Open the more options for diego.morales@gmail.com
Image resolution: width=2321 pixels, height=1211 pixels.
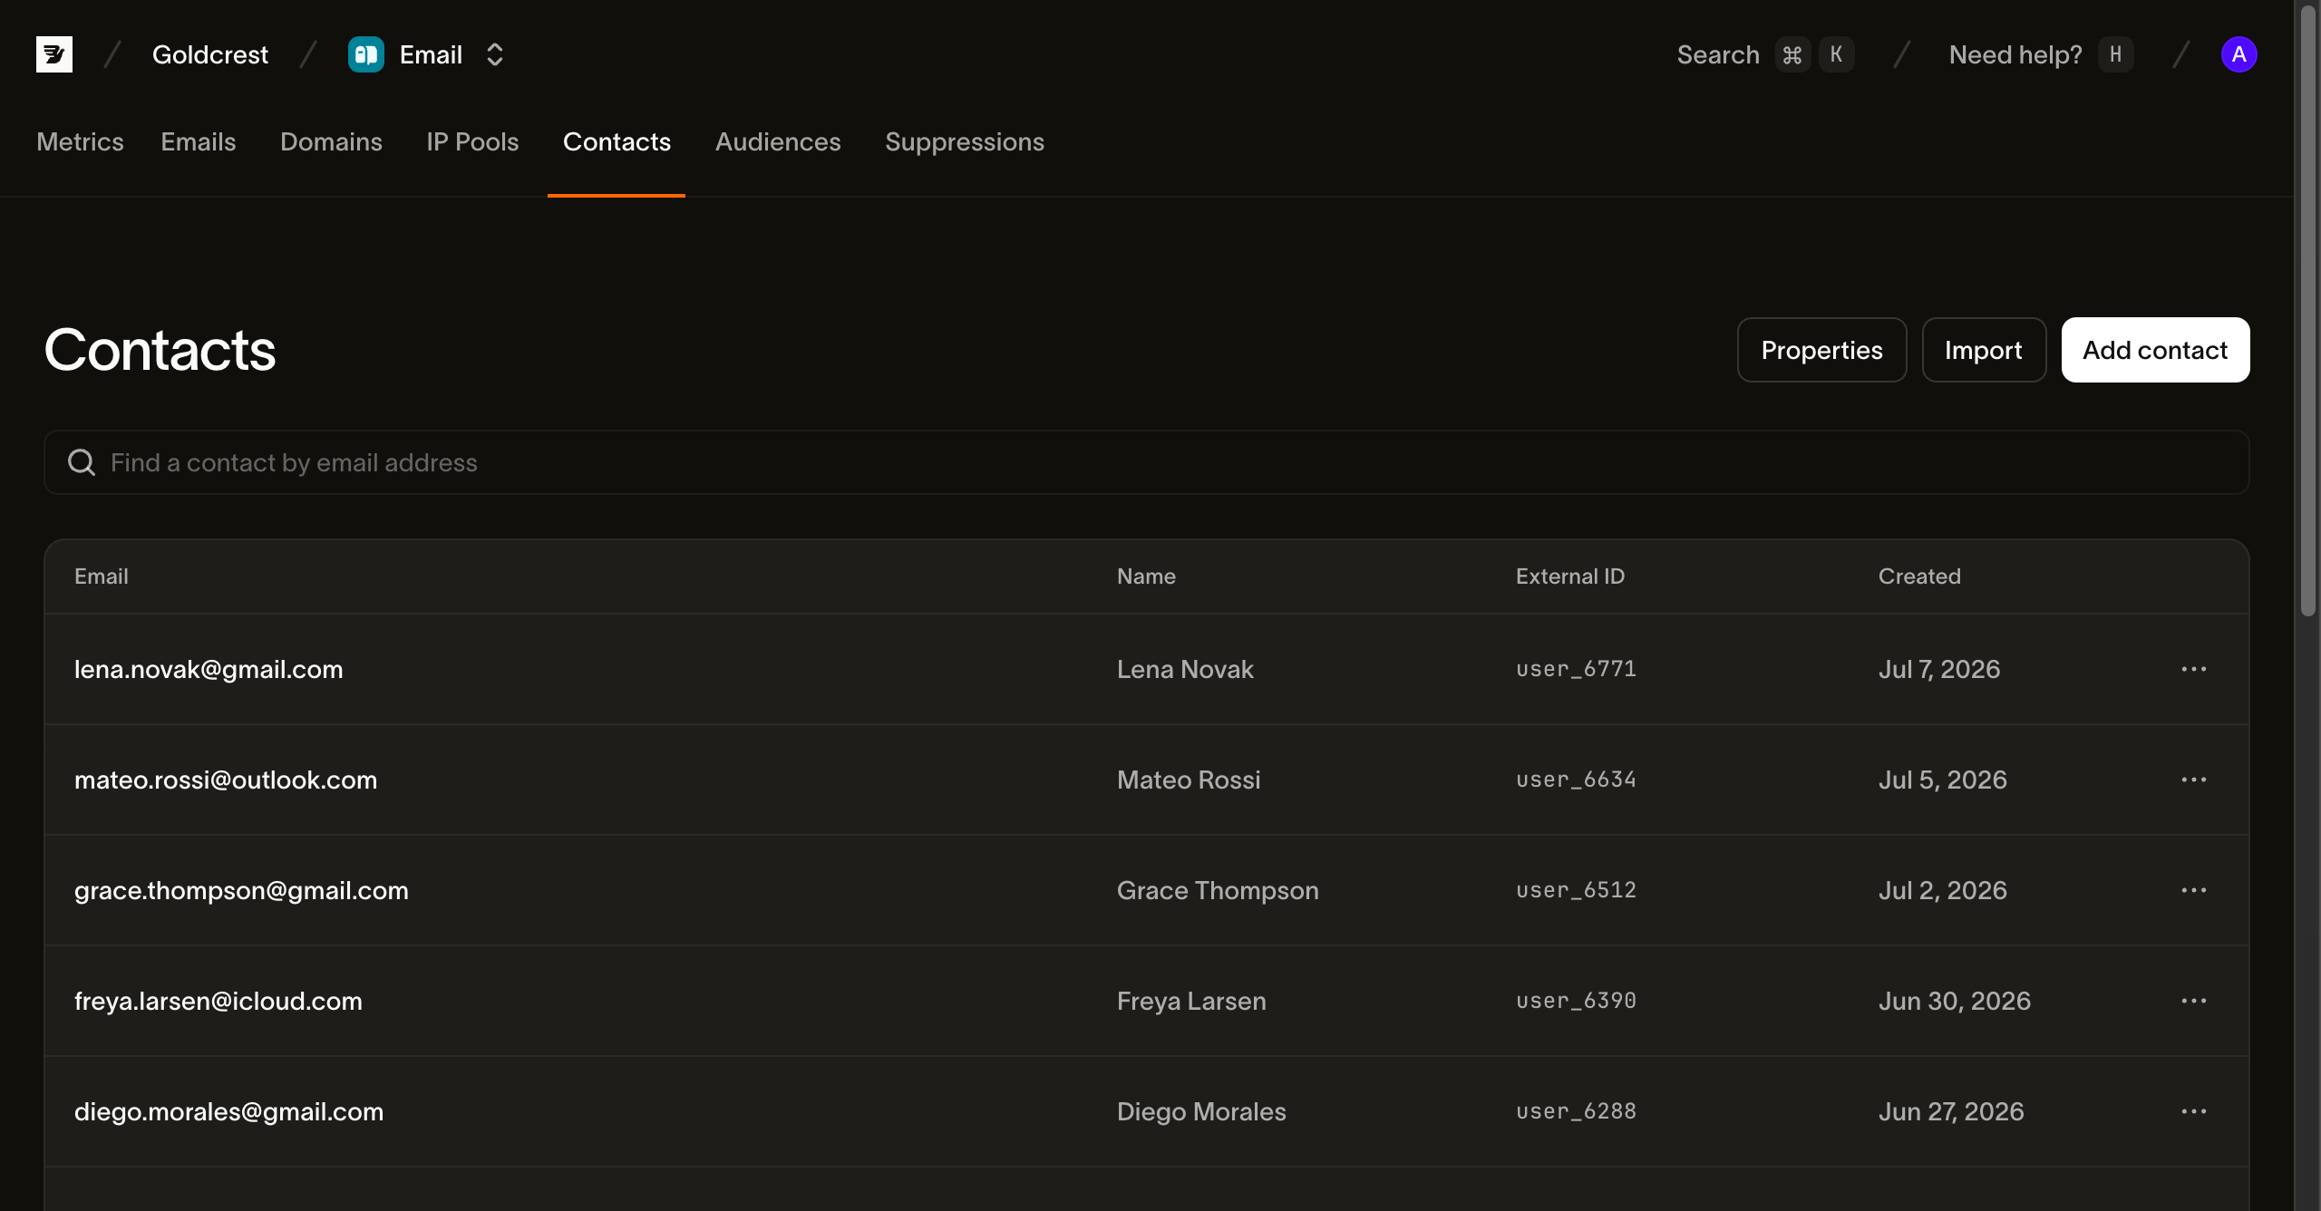(2194, 1111)
